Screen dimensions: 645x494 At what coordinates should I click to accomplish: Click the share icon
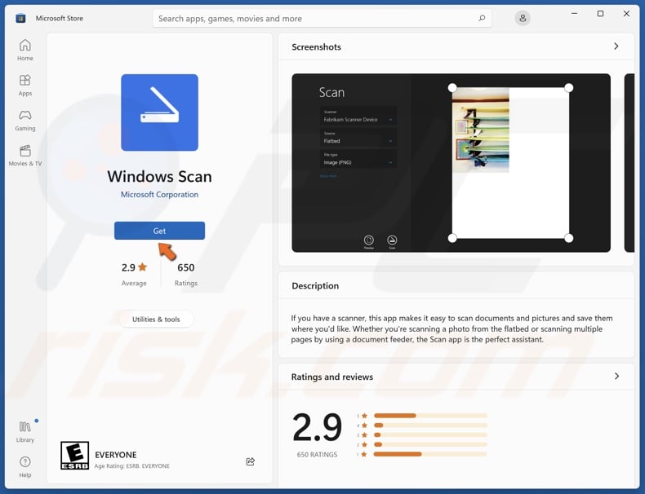point(251,461)
